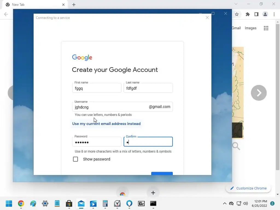Click Use my current email address instead
280x210 pixels.
tap(106, 124)
